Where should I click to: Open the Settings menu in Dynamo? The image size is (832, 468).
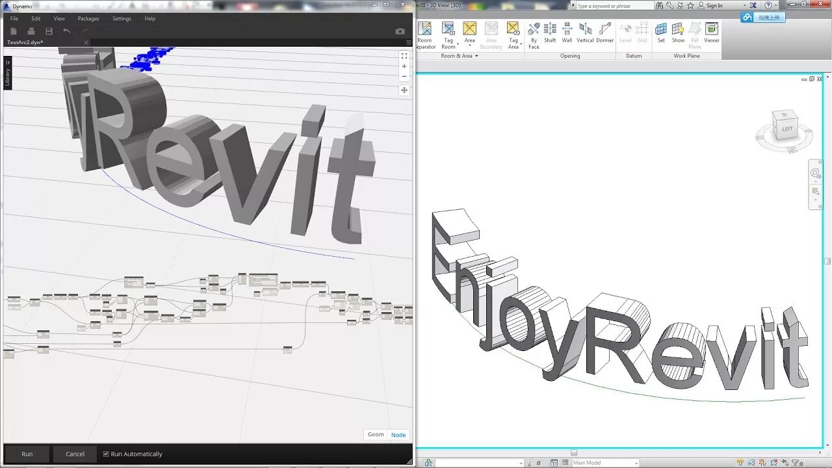[x=122, y=18]
